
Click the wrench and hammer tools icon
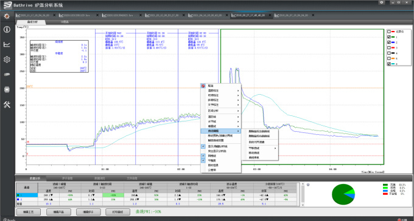click(7, 104)
